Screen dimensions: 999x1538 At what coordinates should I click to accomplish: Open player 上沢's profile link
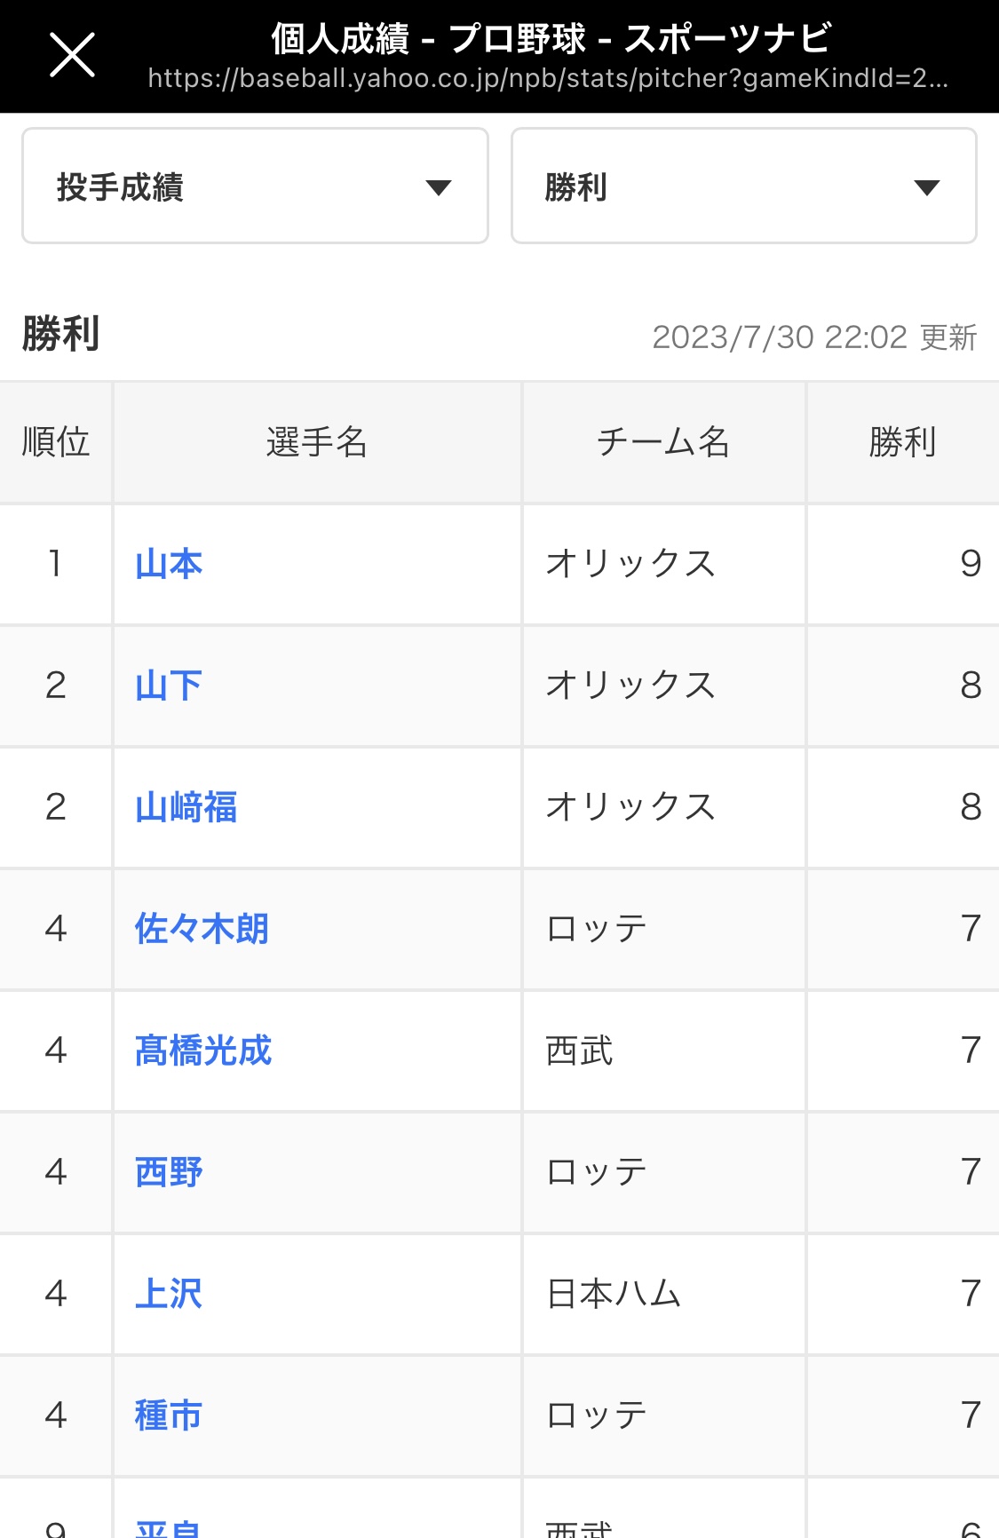click(169, 1294)
